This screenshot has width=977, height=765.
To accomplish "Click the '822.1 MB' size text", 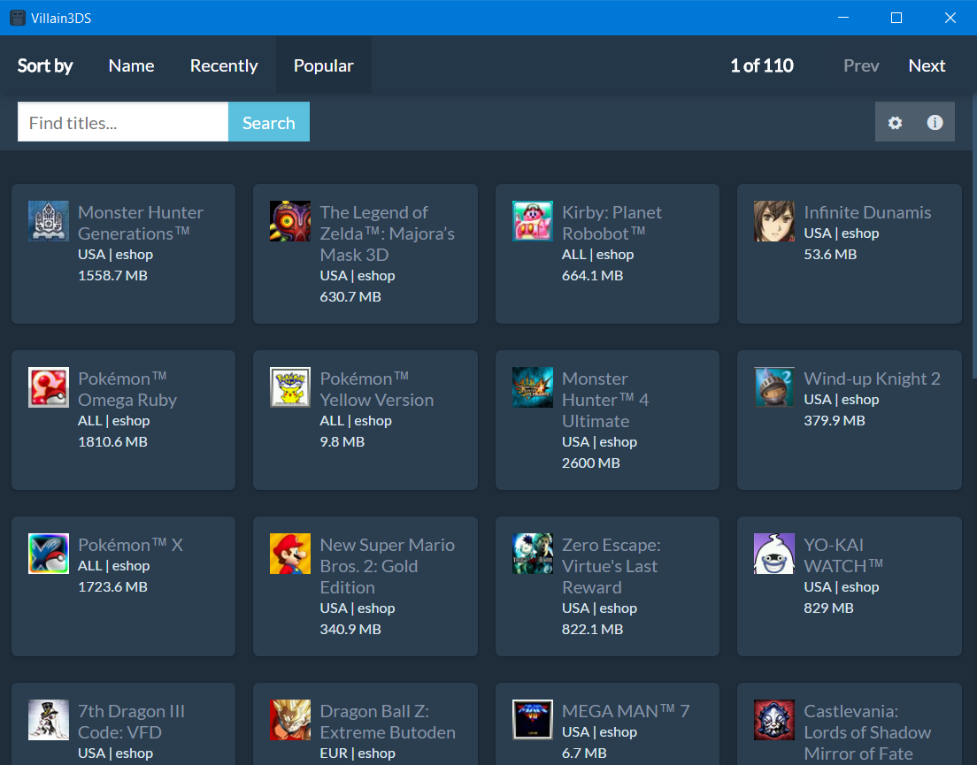I will (x=593, y=629).
